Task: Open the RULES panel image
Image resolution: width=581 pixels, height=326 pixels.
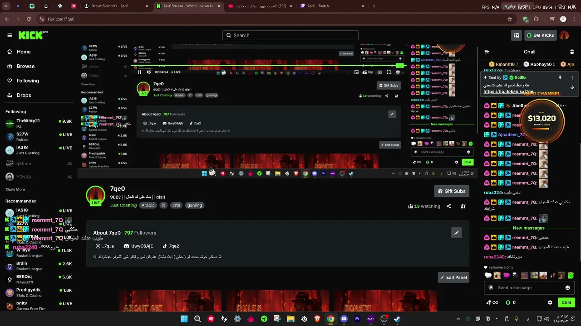Action: tap(278, 301)
